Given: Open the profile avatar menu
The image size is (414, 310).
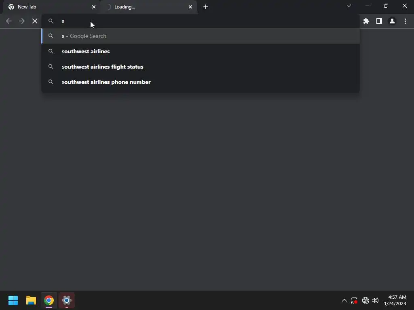Looking at the screenshot, I should [x=392, y=21].
